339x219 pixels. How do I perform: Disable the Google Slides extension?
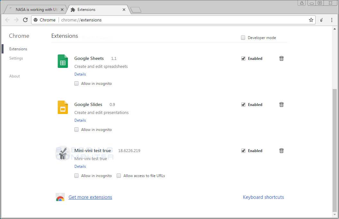tap(243, 104)
